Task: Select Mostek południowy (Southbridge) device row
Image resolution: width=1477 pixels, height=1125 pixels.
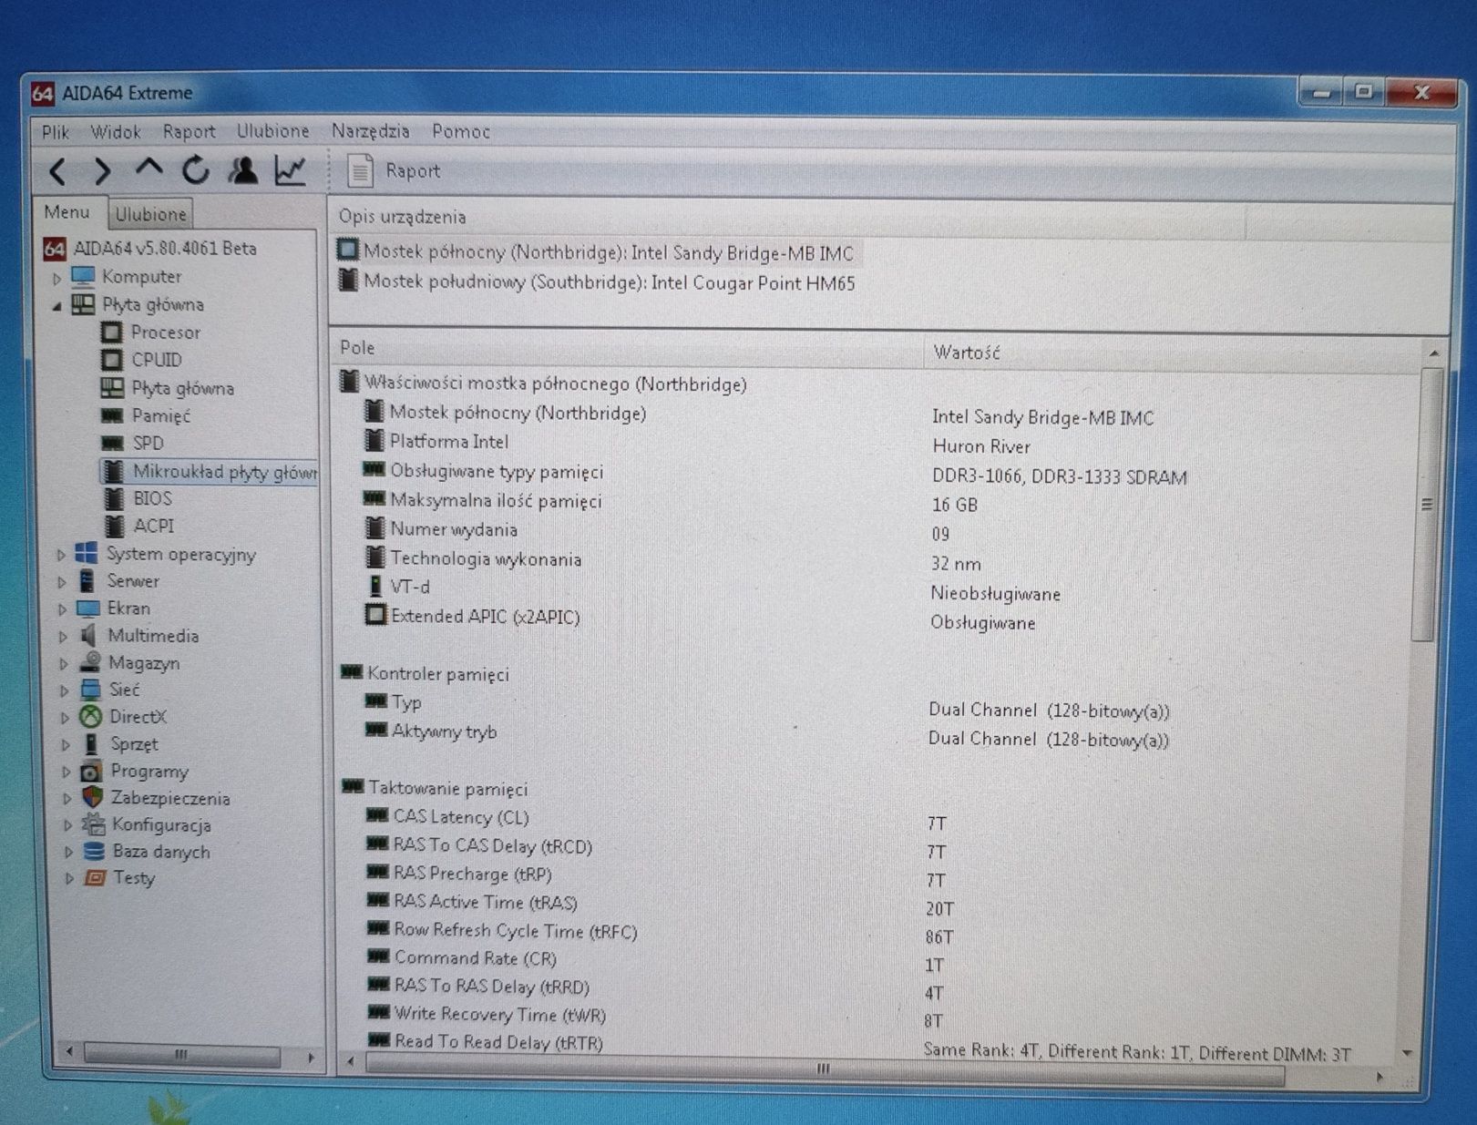Action: click(599, 282)
